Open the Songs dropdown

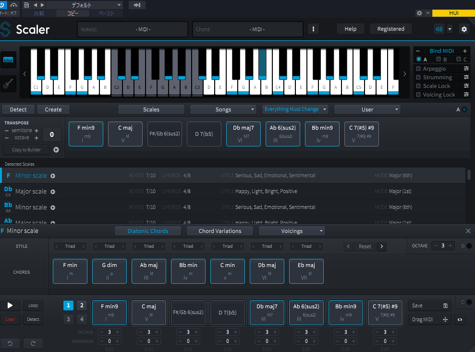coord(223,109)
